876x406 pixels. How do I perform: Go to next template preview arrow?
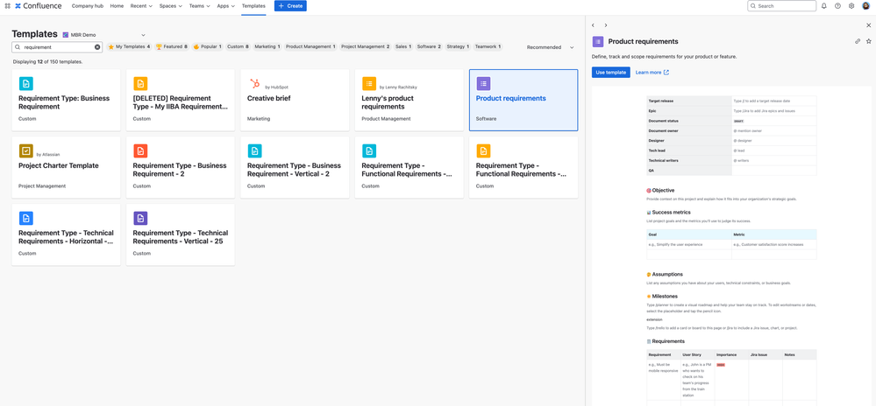(606, 25)
